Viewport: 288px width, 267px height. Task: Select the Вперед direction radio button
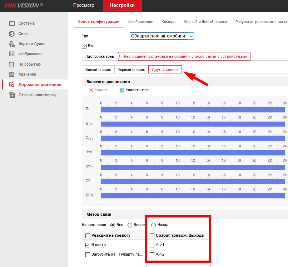[x=130, y=225]
